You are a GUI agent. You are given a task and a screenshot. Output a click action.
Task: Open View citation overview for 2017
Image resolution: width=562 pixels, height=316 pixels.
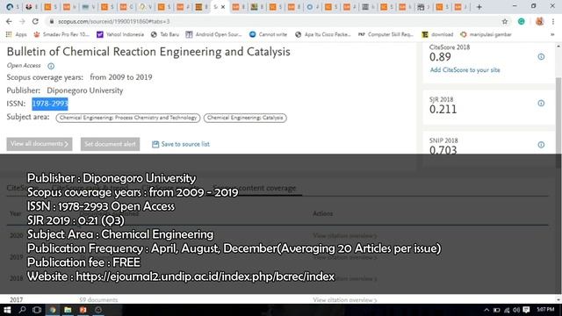pos(345,300)
